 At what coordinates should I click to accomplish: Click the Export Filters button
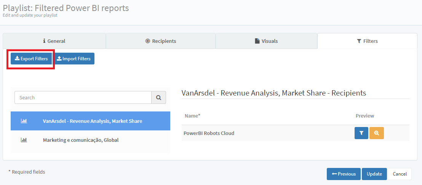point(31,59)
